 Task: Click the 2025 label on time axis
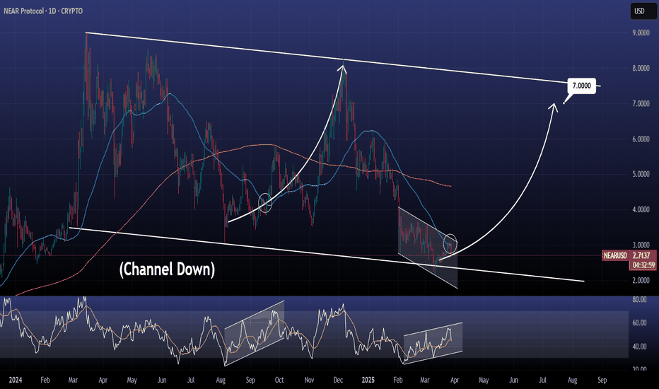pos(368,381)
